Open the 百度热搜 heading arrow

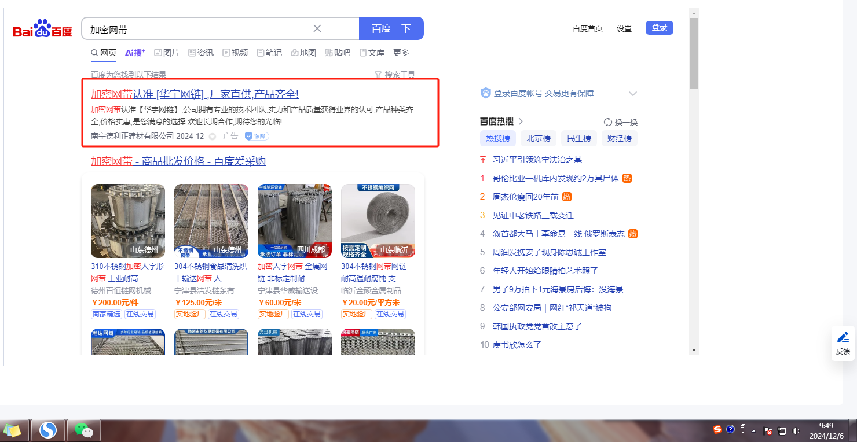pyautogui.click(x=521, y=121)
